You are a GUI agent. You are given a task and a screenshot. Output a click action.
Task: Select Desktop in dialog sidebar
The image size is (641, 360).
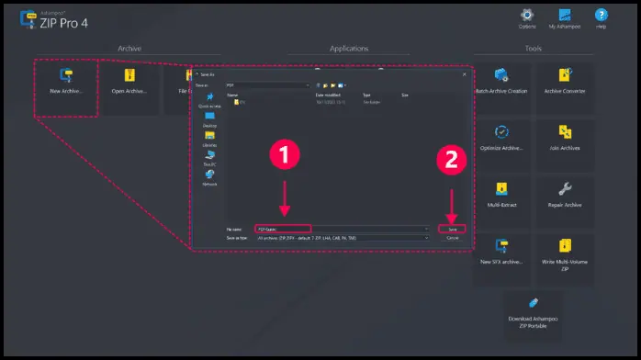tap(209, 119)
